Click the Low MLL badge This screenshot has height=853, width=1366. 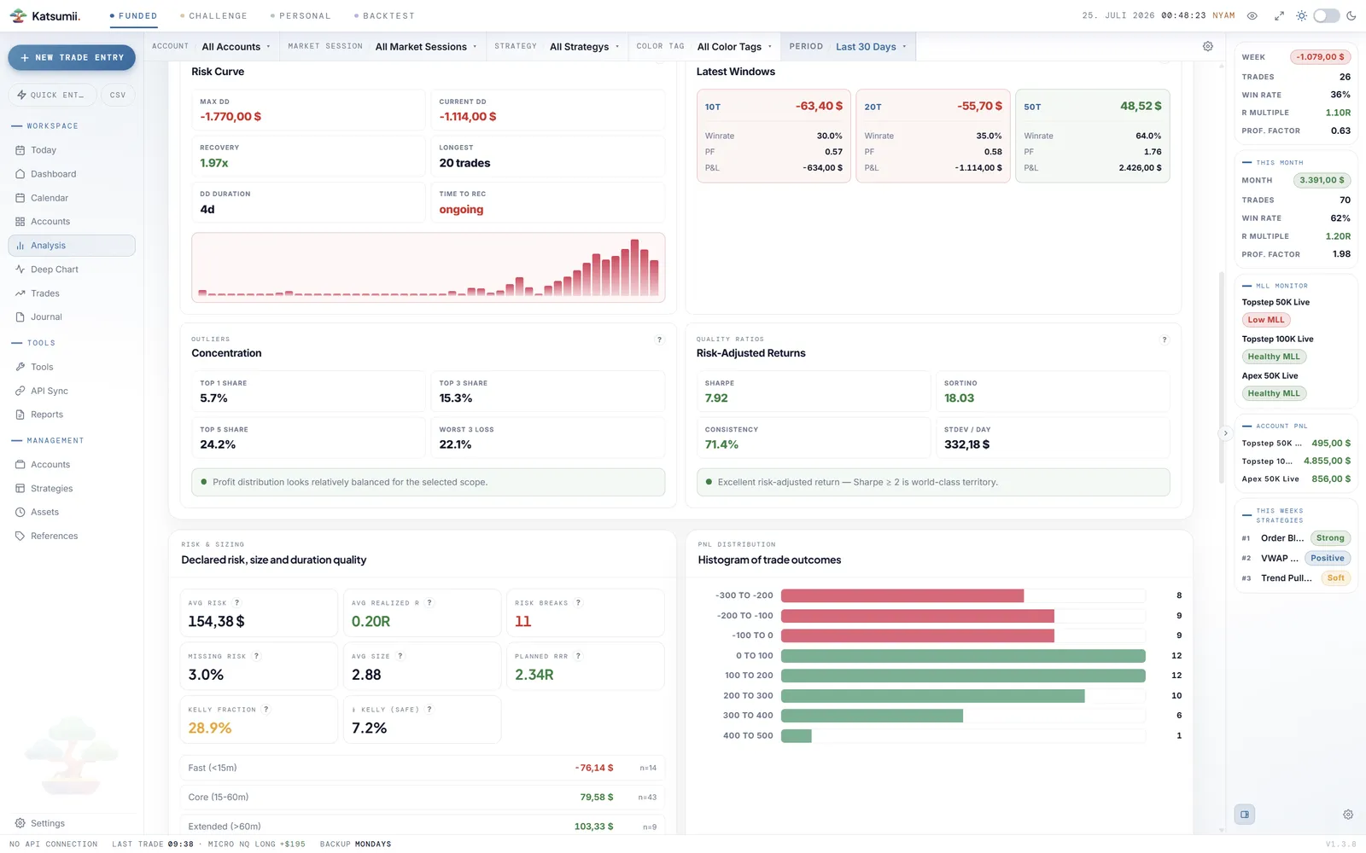tap(1266, 320)
